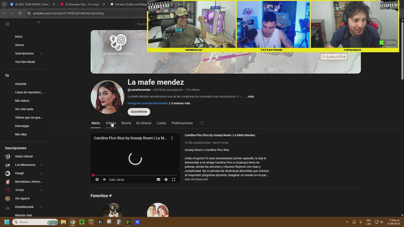
Task: Open YouTube Music in the sidebar
Action: tap(25, 62)
